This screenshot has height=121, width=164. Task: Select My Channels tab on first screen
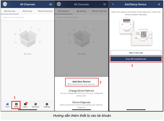coord(10,11)
